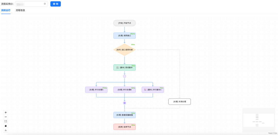Click the 流程实例ID label
The width and height of the screenshot is (278, 135).
point(8,4)
